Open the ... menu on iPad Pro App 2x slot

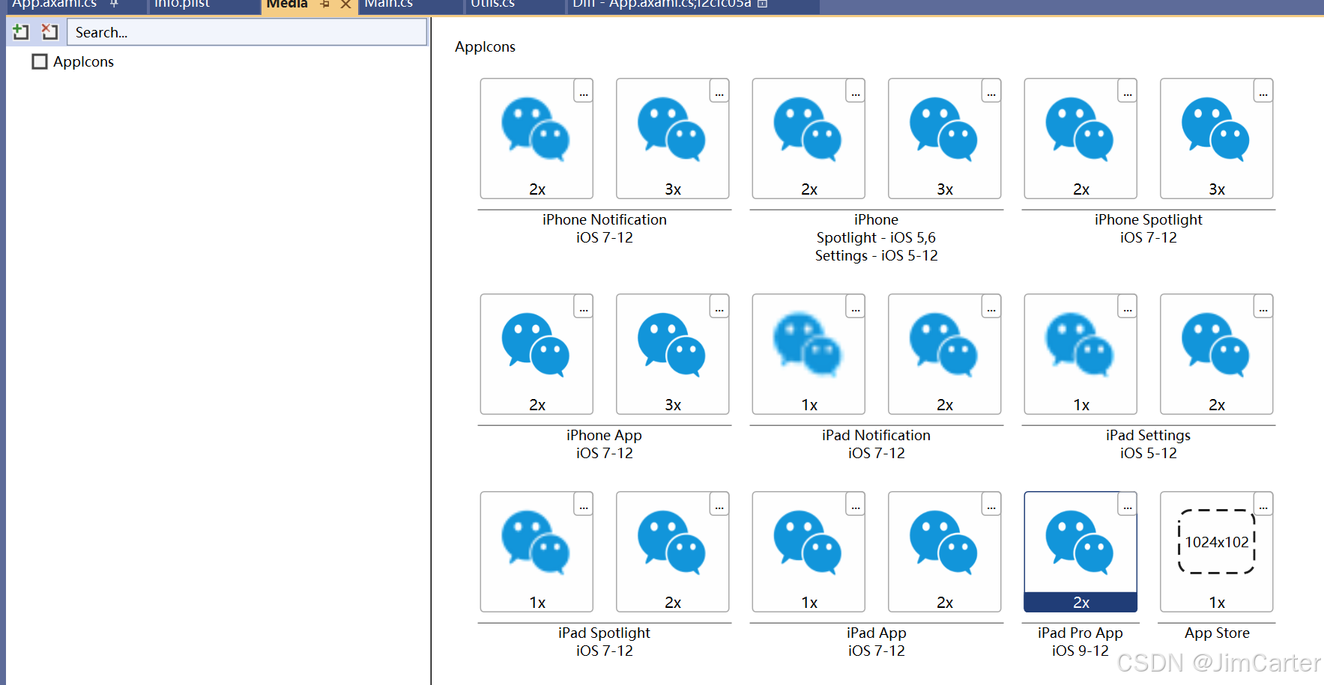(1128, 504)
